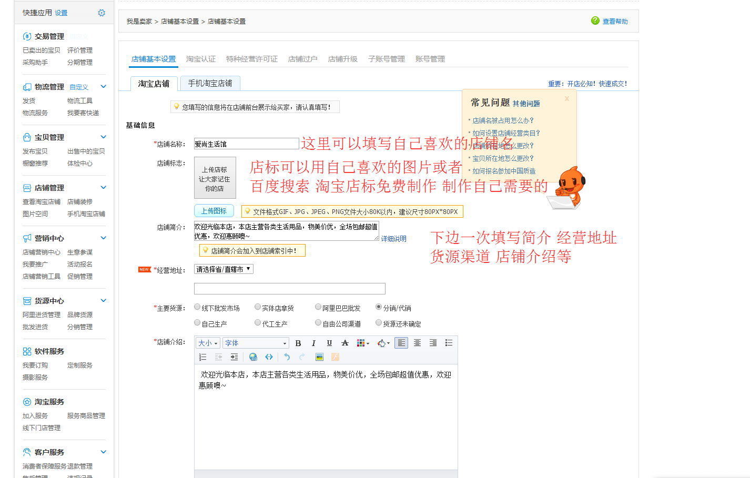The width and height of the screenshot is (750, 478).
Task: Insert a hyperlink via globe icon
Action: click(x=253, y=357)
